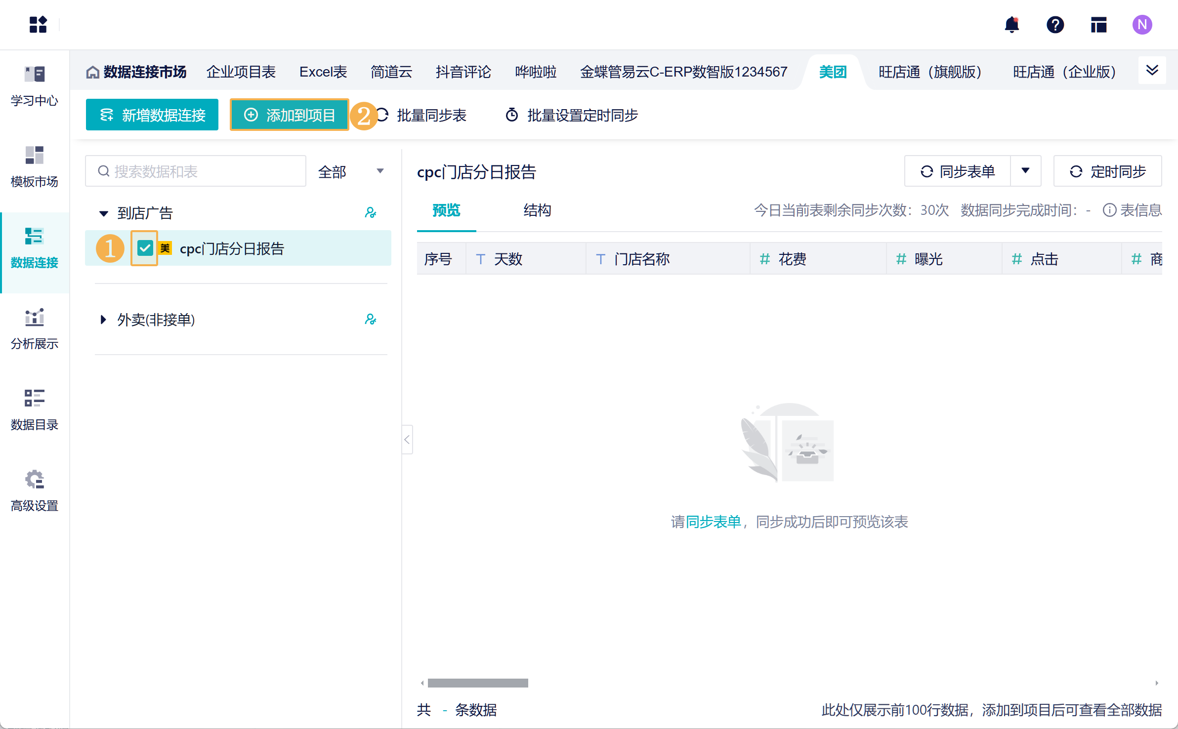Open the help question-mark icon
The image size is (1178, 729).
click(1055, 24)
